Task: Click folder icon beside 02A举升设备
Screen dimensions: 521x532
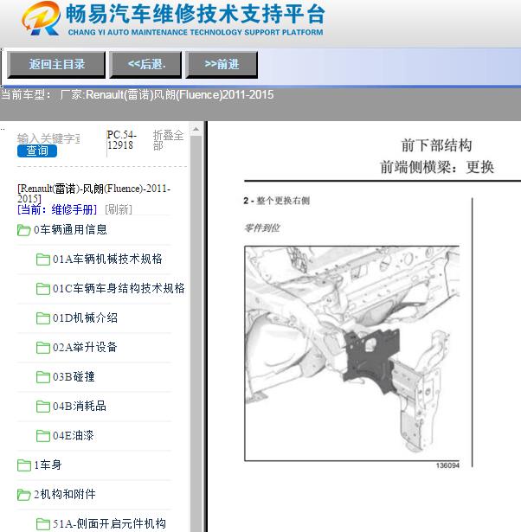Action: 43,348
